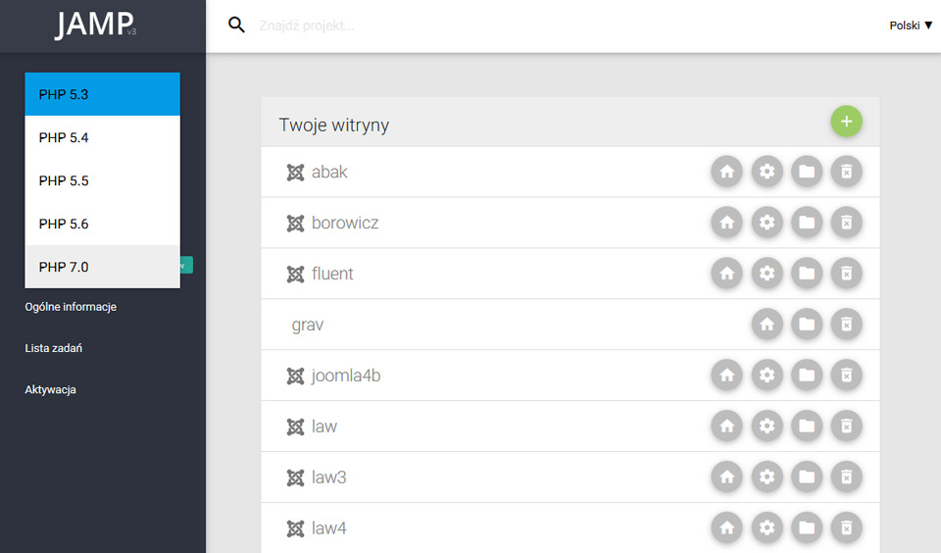Open Aktywacja sidebar link
The image size is (941, 553).
(50, 389)
